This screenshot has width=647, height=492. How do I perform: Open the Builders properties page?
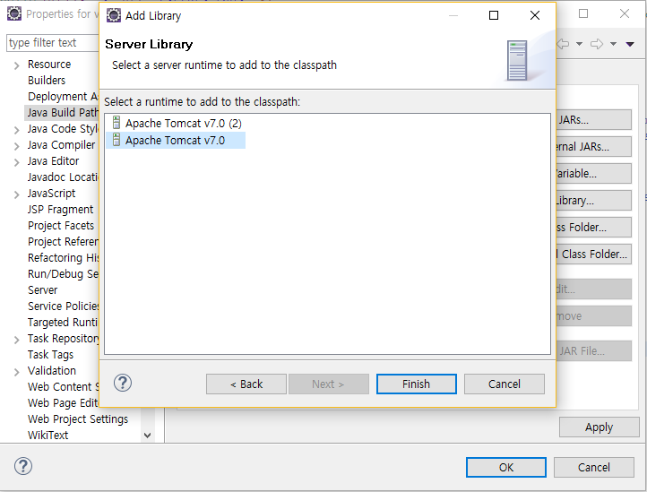pos(47,80)
